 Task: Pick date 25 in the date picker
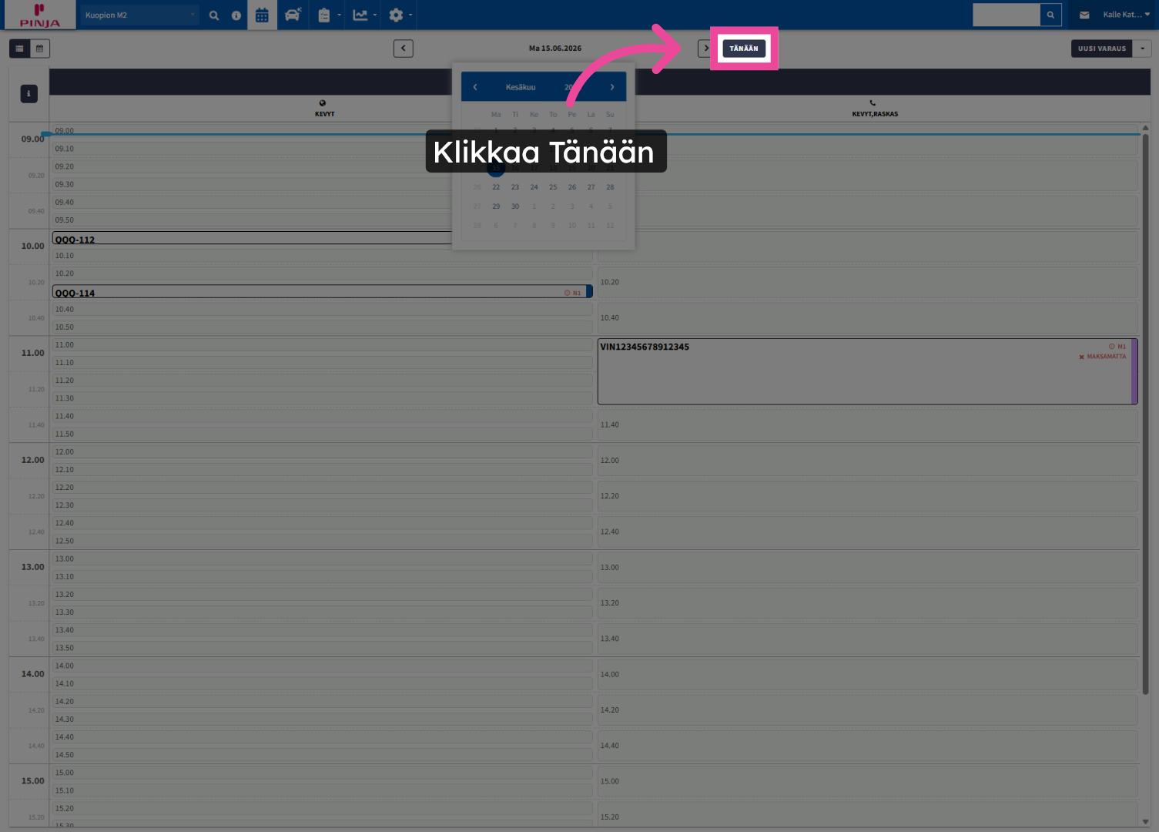click(553, 187)
